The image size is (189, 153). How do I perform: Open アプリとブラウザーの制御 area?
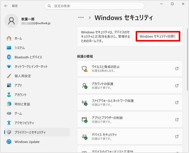pyautogui.click(x=130, y=119)
